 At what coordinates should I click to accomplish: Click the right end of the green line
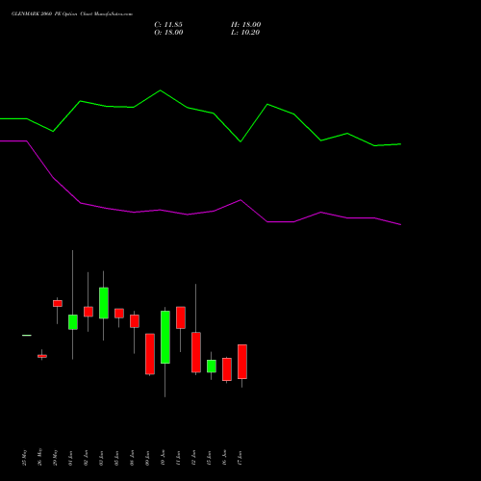pyautogui.click(x=400, y=144)
